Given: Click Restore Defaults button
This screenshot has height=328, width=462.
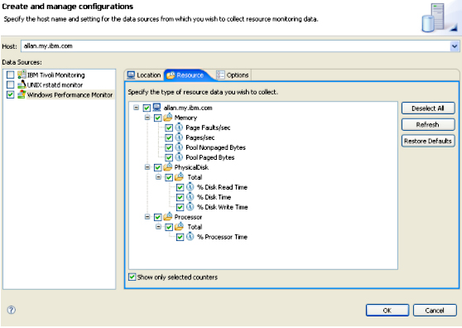Looking at the screenshot, I should click(428, 141).
